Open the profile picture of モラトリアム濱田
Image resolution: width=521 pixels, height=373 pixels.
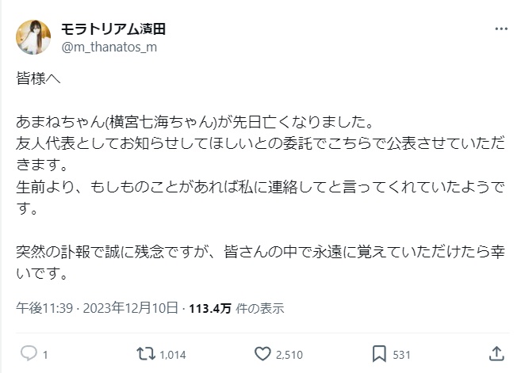tap(34, 36)
